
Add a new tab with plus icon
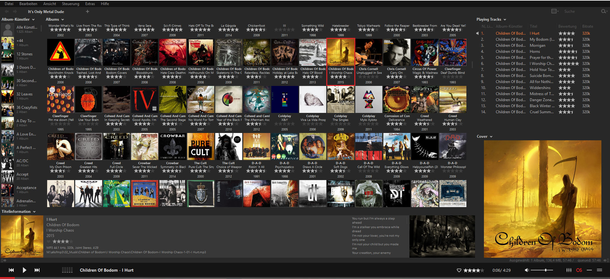(88, 11)
